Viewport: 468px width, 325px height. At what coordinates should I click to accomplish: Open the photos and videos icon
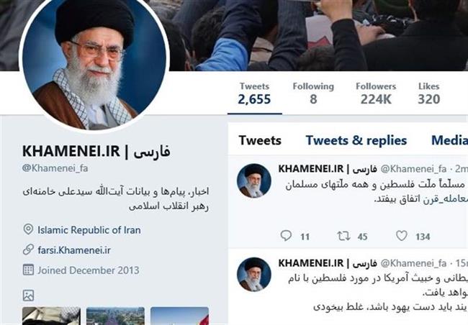click(x=28, y=296)
